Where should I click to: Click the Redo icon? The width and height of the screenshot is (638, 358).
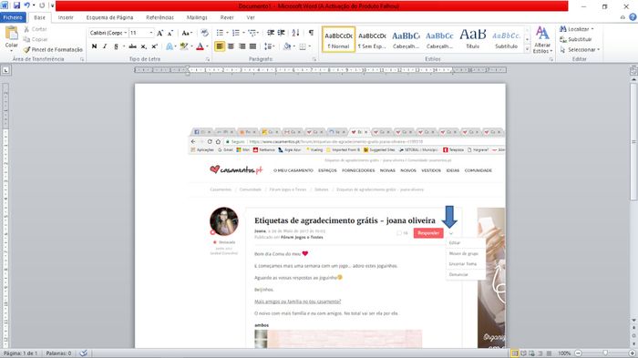click(x=42, y=5)
